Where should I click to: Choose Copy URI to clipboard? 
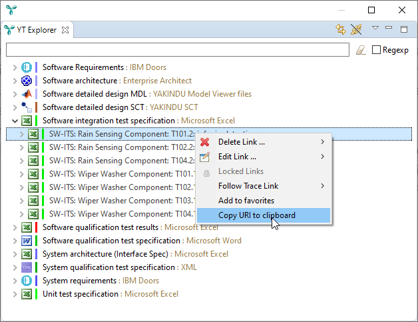point(264,215)
